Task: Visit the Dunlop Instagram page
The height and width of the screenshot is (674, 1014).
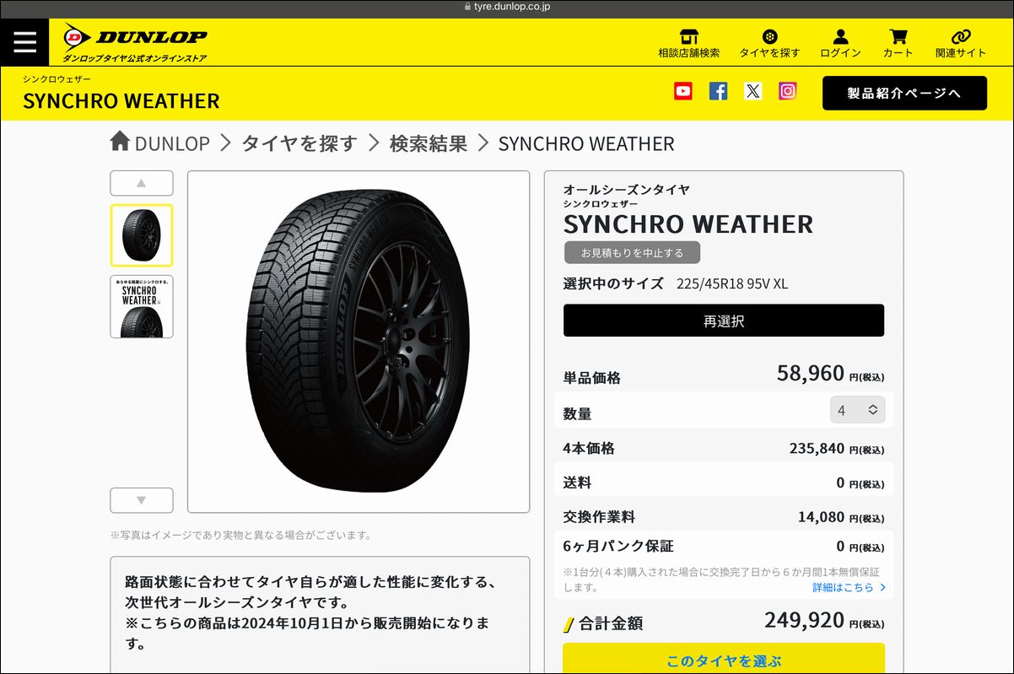Action: (x=787, y=91)
